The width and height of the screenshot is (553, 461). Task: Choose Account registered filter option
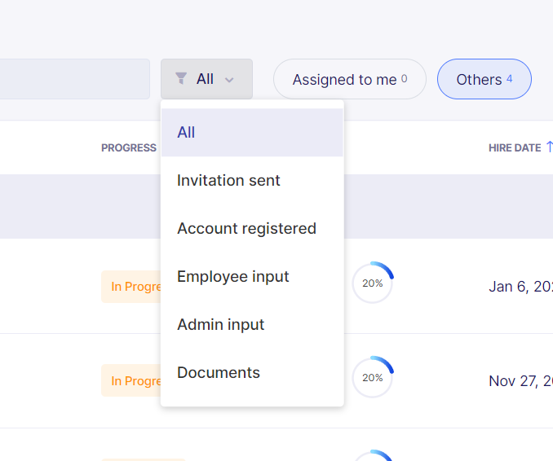coord(252,229)
